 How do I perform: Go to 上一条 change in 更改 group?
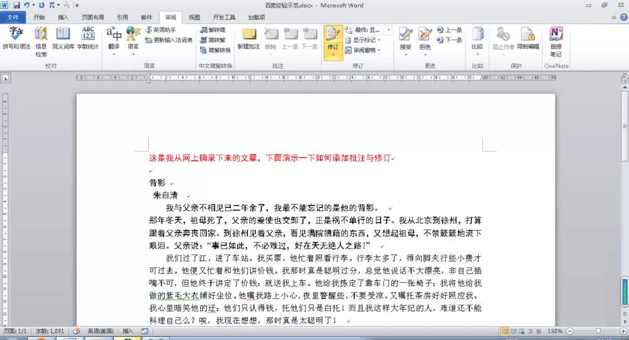(450, 30)
